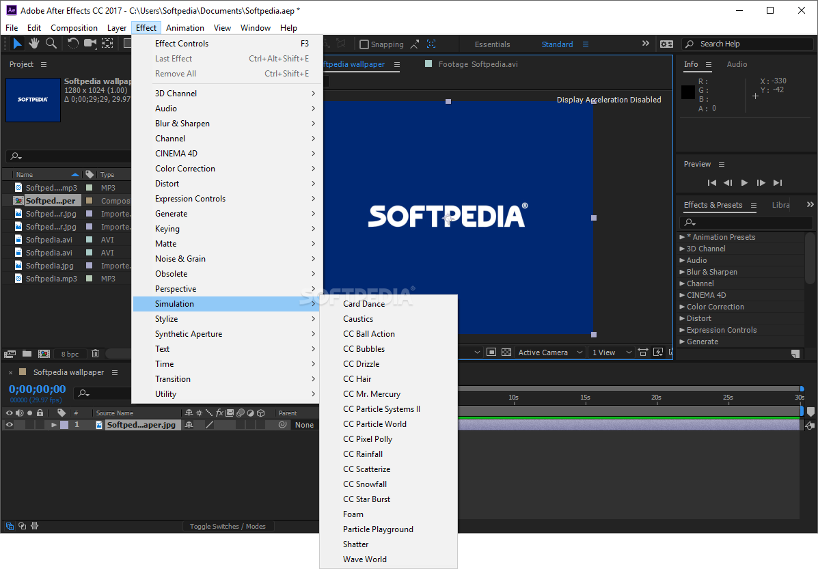Image resolution: width=818 pixels, height=569 pixels.
Task: Open Effect Controls from Effect menu
Action: pyautogui.click(x=228, y=43)
